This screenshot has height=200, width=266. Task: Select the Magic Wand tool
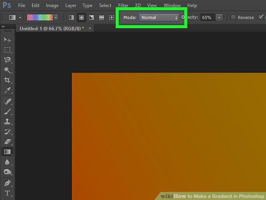coord(7,70)
